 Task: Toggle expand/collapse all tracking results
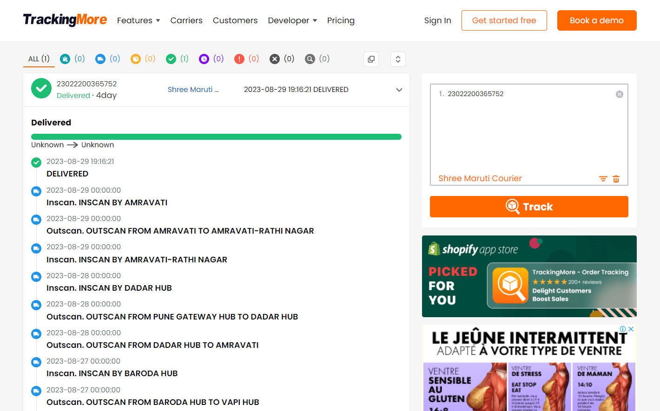click(x=398, y=59)
